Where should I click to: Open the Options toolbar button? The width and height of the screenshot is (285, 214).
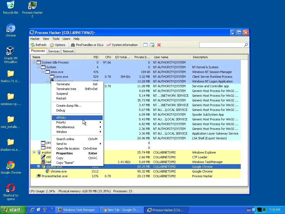click(x=57, y=45)
